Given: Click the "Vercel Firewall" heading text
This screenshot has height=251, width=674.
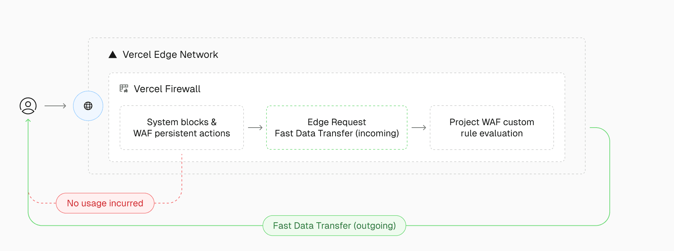Looking at the screenshot, I should point(167,89).
